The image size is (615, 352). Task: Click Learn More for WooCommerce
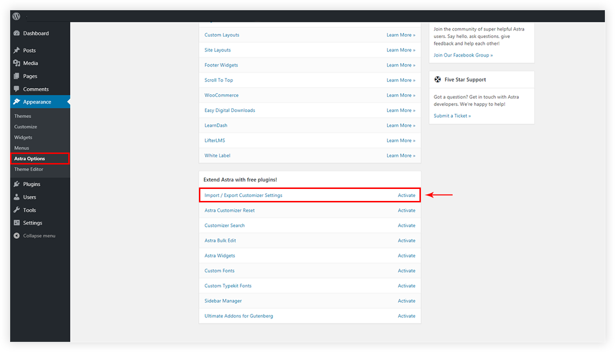(x=401, y=95)
